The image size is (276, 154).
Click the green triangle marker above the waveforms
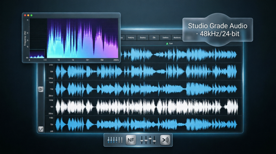click(167, 43)
